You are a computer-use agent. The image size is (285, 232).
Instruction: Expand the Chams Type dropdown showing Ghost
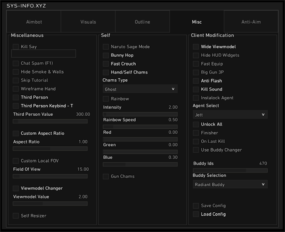pyautogui.click(x=140, y=89)
